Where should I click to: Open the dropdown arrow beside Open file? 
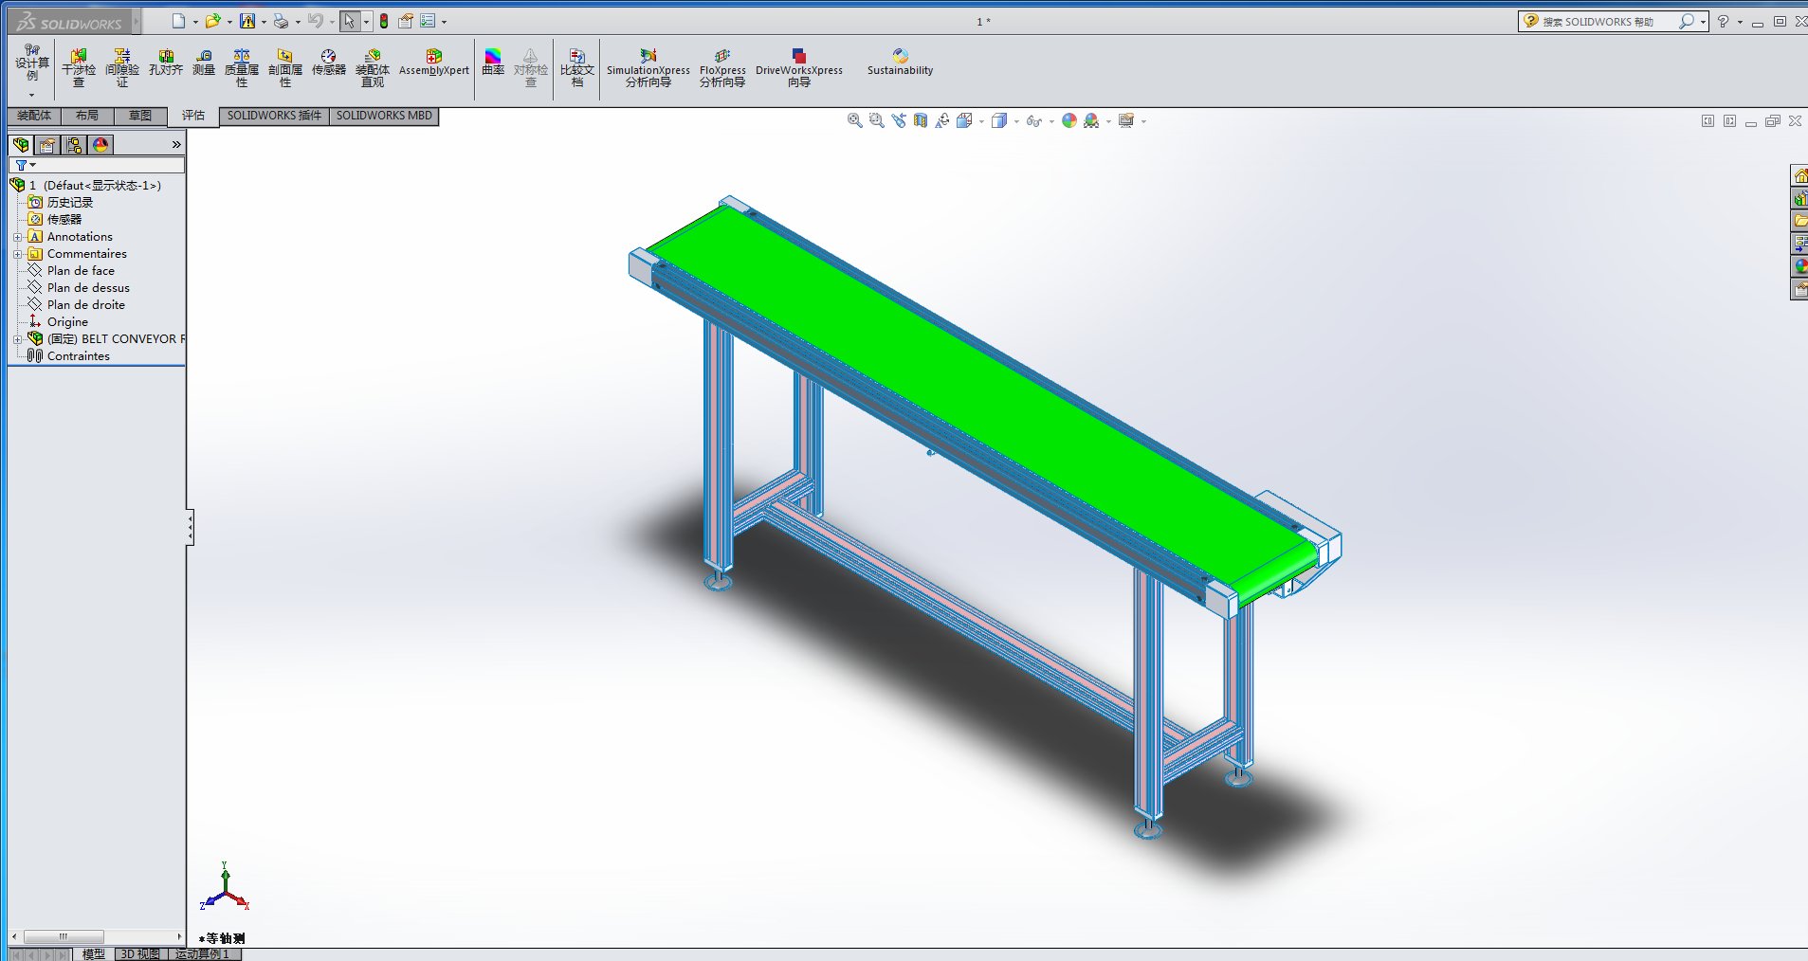click(x=229, y=22)
